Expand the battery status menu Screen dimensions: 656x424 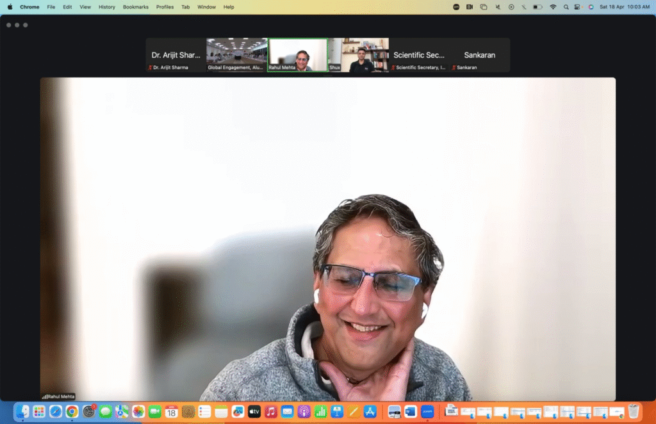tap(538, 7)
